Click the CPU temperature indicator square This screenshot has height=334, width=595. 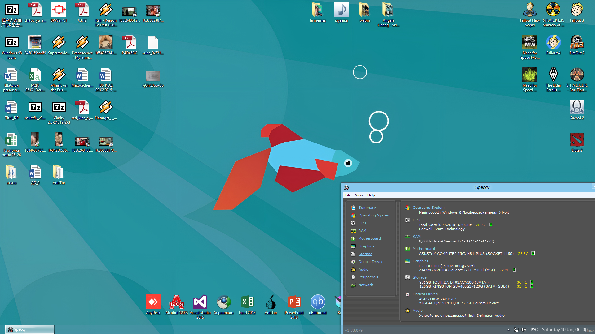(x=491, y=225)
